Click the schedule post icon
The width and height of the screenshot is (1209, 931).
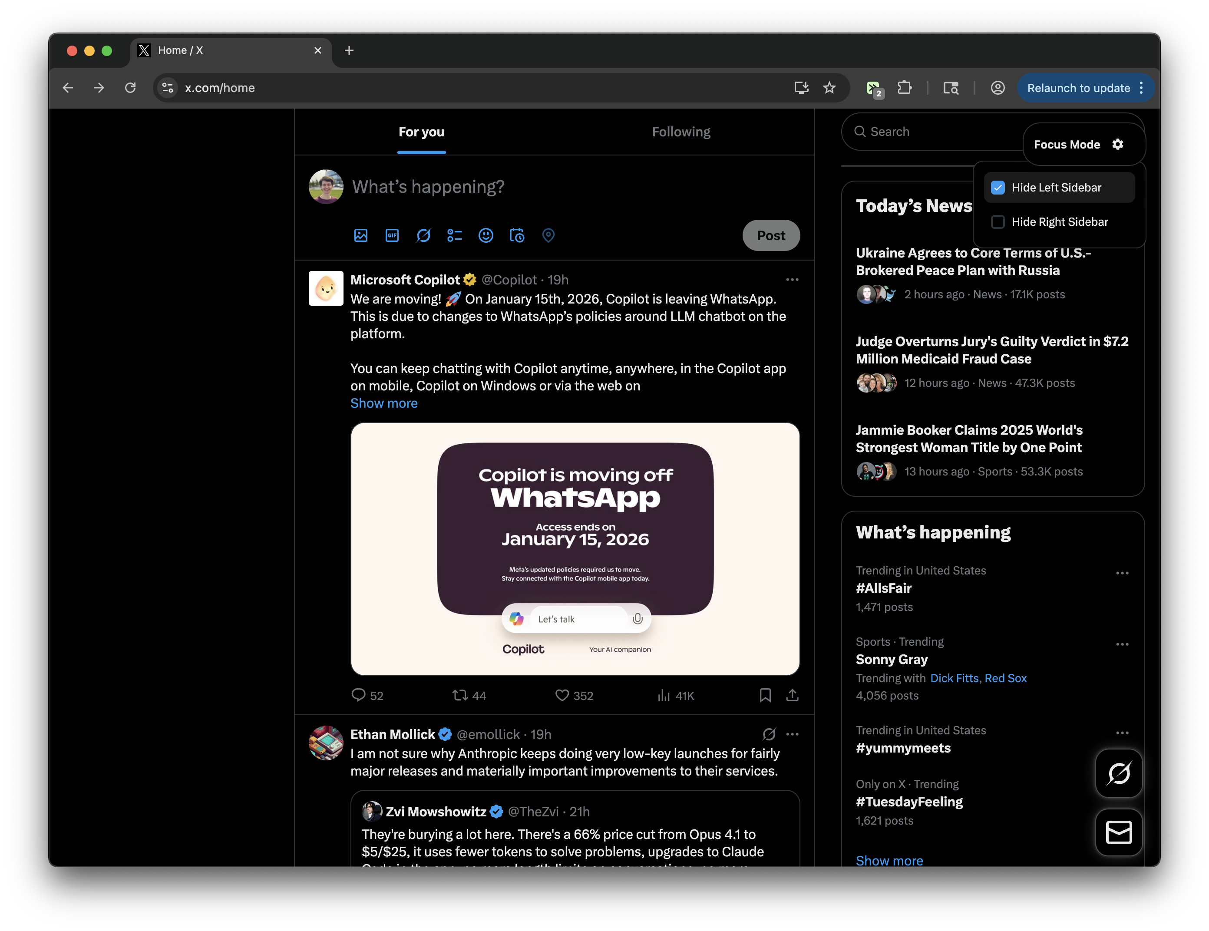(517, 235)
